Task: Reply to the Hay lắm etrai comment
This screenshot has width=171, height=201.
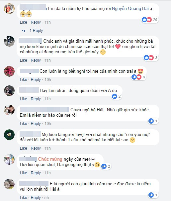Action: (x=36, y=99)
